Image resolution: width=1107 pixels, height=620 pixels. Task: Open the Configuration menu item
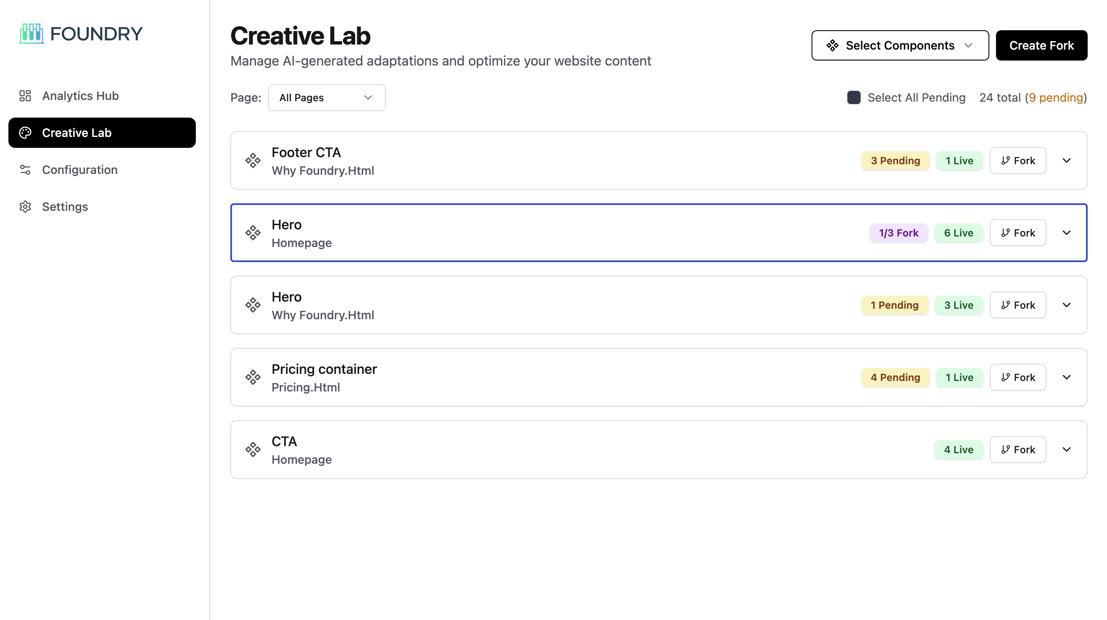pos(80,170)
